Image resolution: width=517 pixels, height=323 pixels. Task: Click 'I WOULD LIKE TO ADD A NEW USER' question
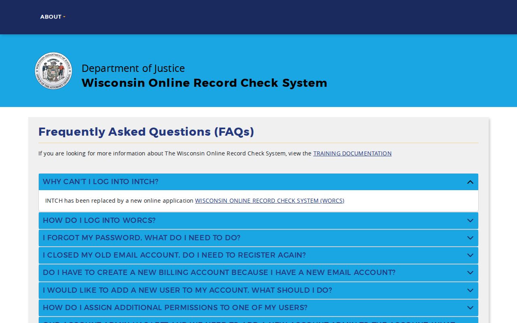click(x=187, y=290)
